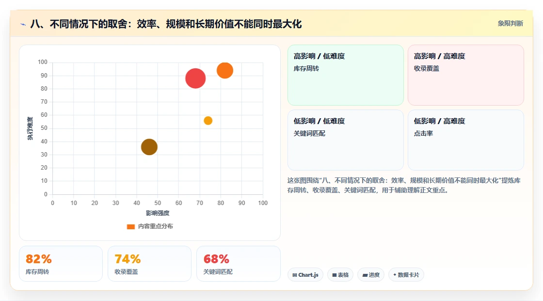Click the 进度 tag chip
Viewport: 543px width, 301px height.
pos(371,275)
